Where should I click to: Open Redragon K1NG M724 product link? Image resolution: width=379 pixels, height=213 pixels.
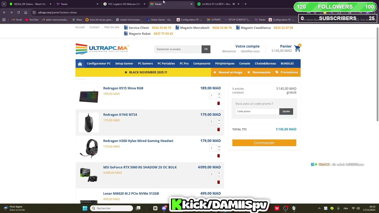(120, 114)
